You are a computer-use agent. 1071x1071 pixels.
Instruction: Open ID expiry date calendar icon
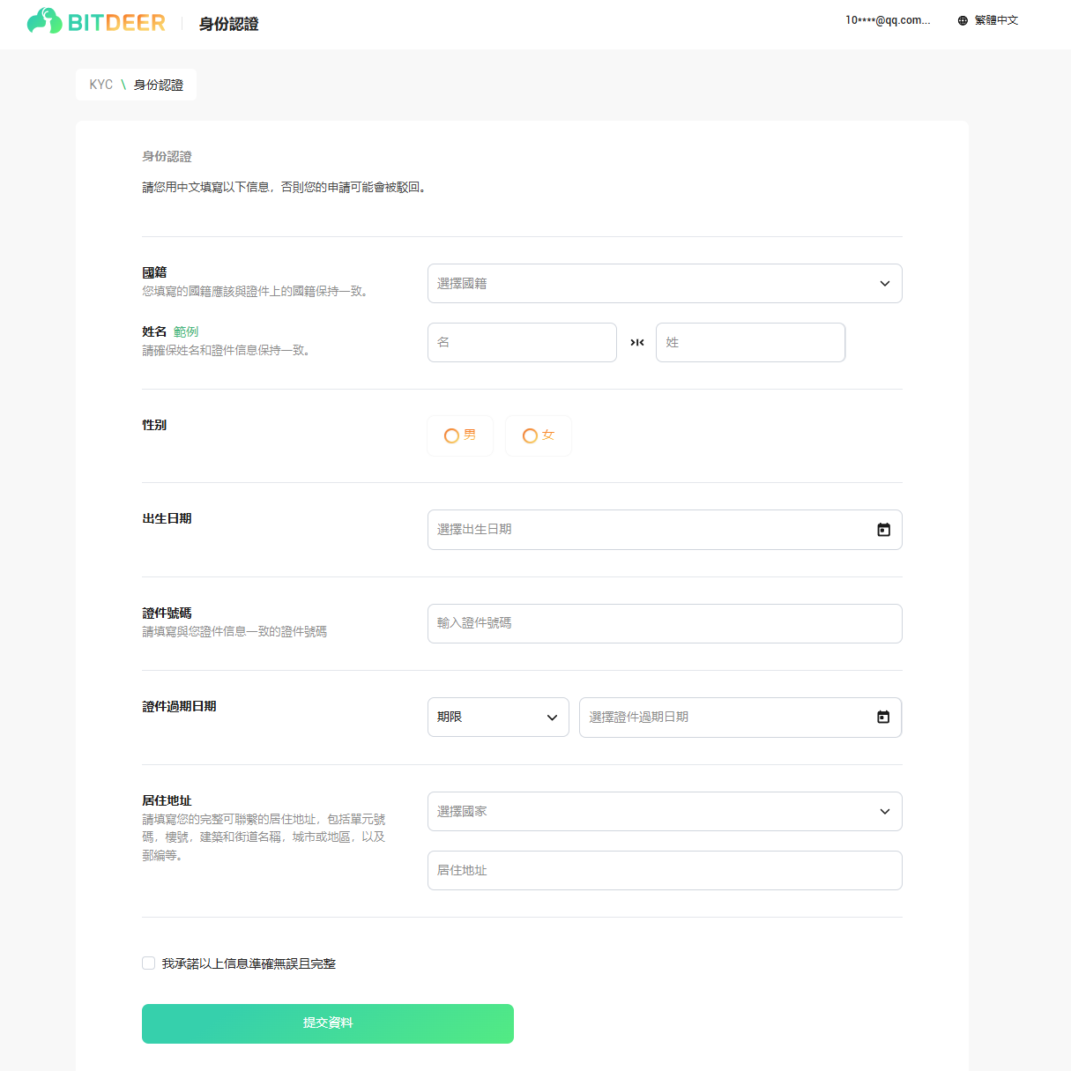pos(883,718)
